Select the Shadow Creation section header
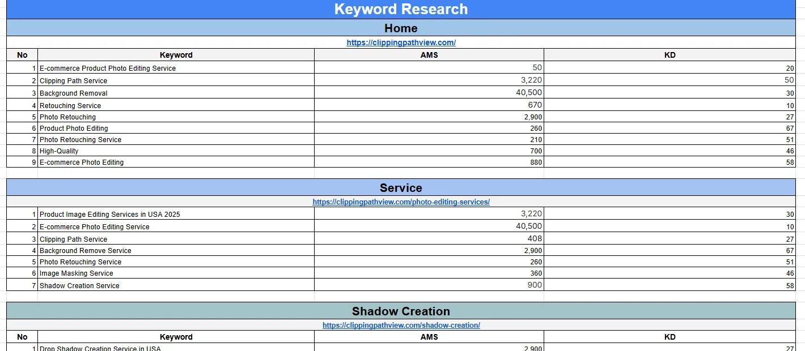This screenshot has height=351, width=805. tap(401, 311)
